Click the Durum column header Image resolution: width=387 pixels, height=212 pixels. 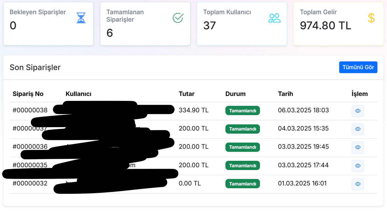[236, 94]
